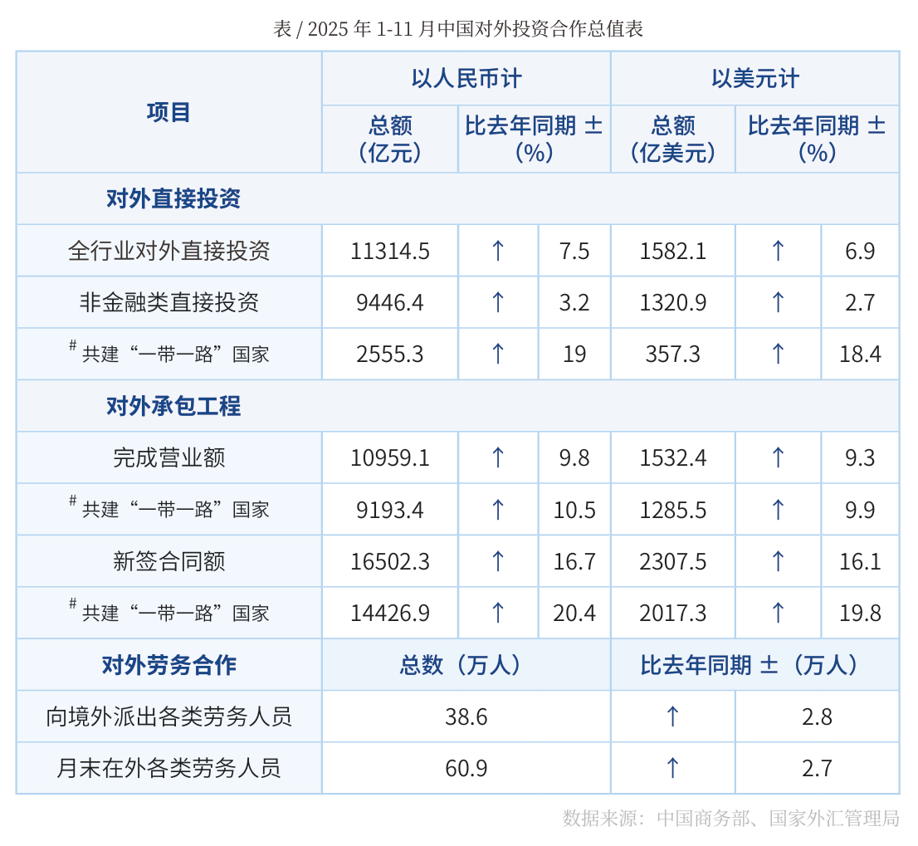Click the 总数（万人）header cell
Screen dimensions: 918x846
tap(466, 665)
